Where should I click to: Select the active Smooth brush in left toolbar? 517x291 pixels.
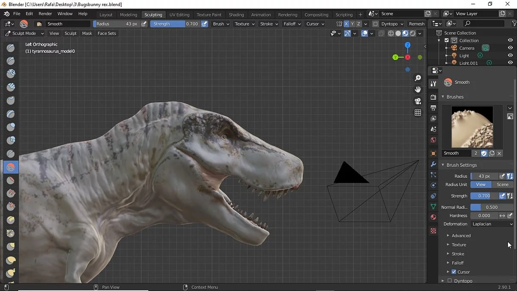pyautogui.click(x=11, y=167)
